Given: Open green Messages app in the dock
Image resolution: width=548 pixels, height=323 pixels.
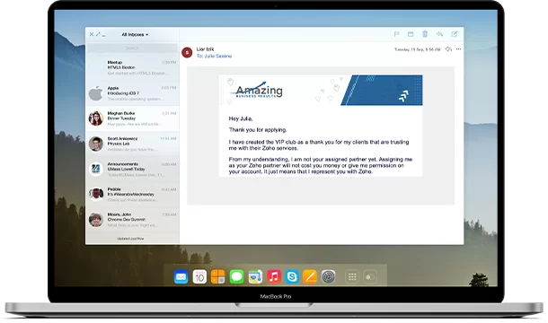Looking at the screenshot, I should click(236, 277).
